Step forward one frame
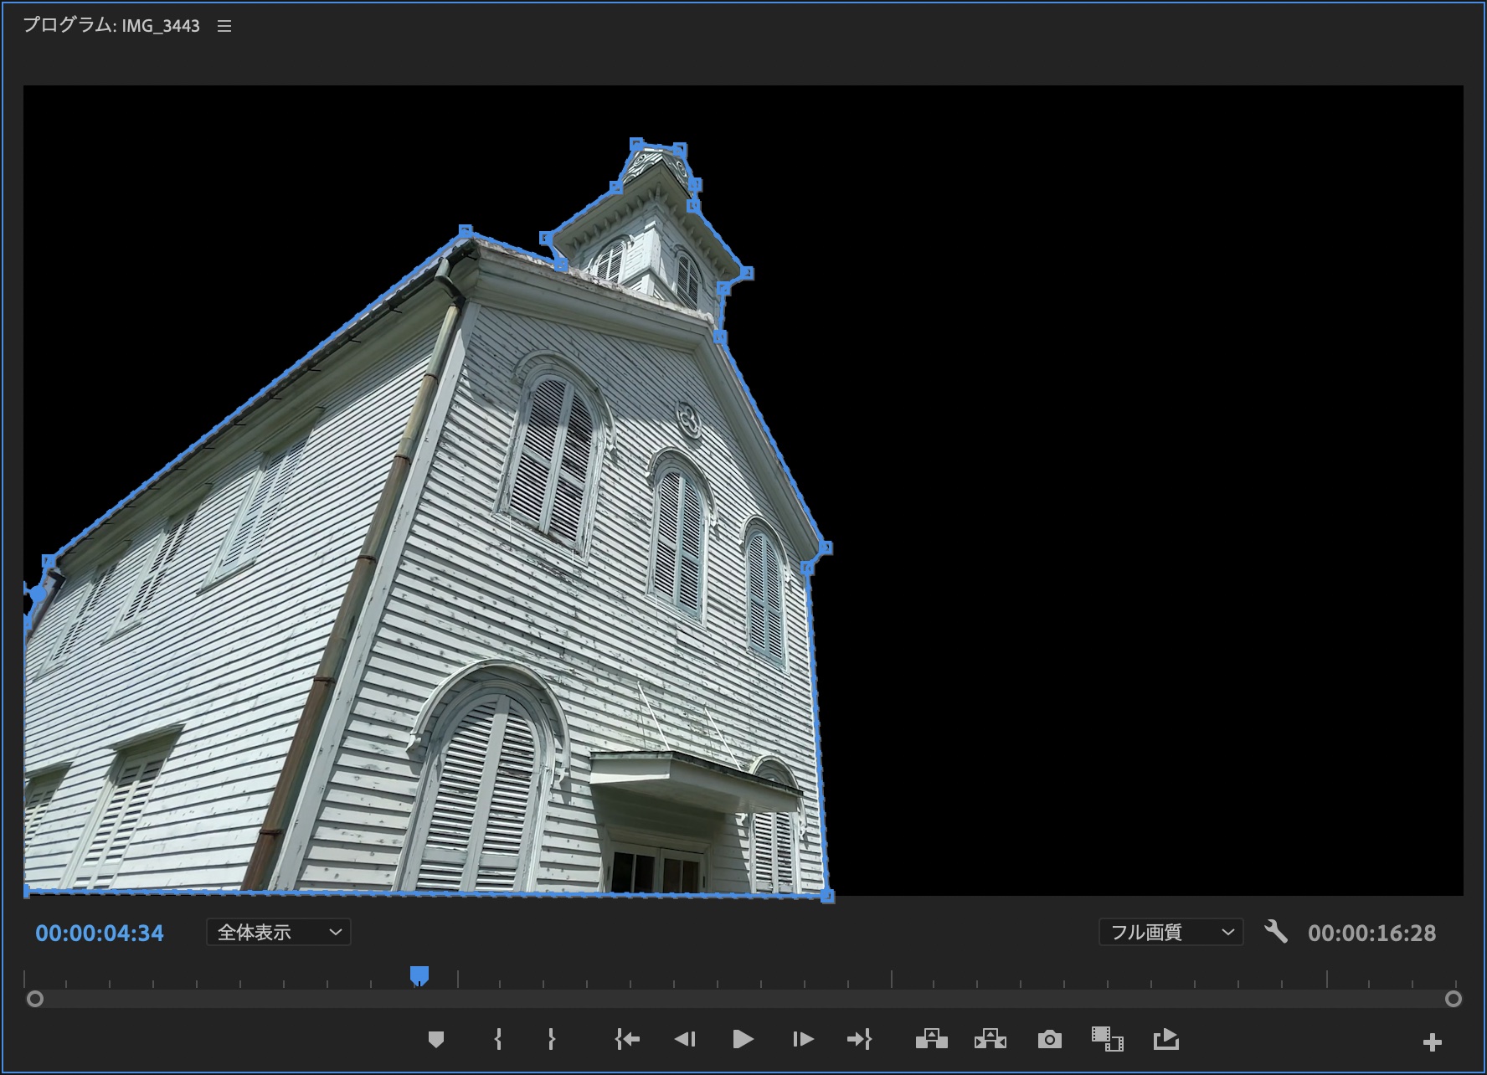1487x1075 pixels. pyautogui.click(x=802, y=1040)
